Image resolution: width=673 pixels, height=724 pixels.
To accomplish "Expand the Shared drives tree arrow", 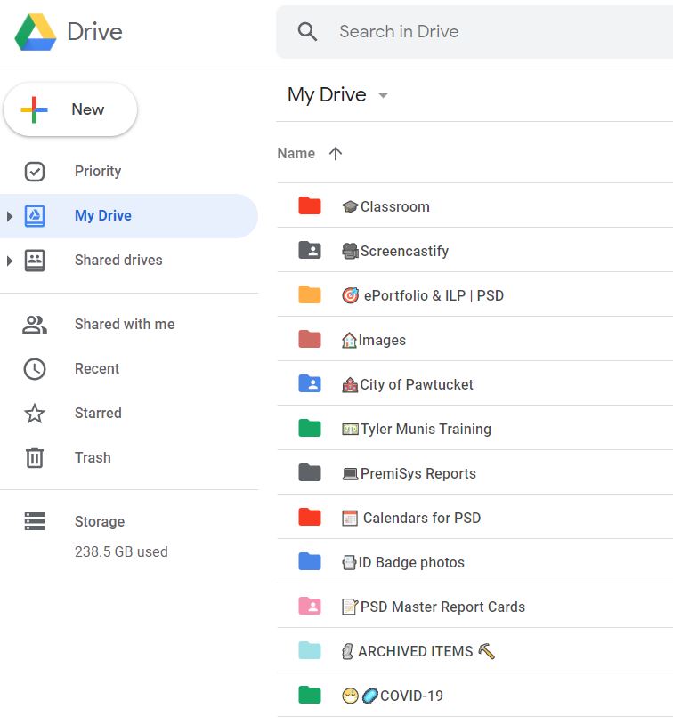I will click(x=9, y=261).
